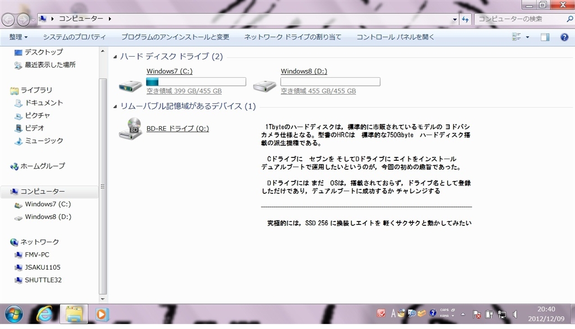Click the Explorer folder taskbar button

coord(74,314)
